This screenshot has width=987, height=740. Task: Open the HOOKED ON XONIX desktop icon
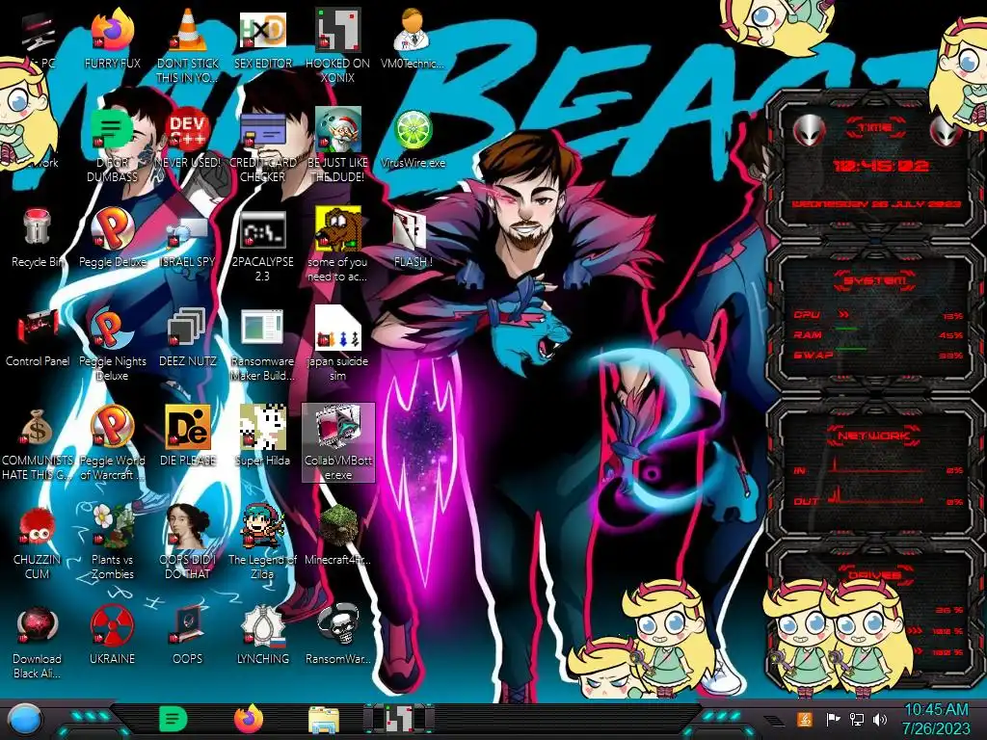338,45
